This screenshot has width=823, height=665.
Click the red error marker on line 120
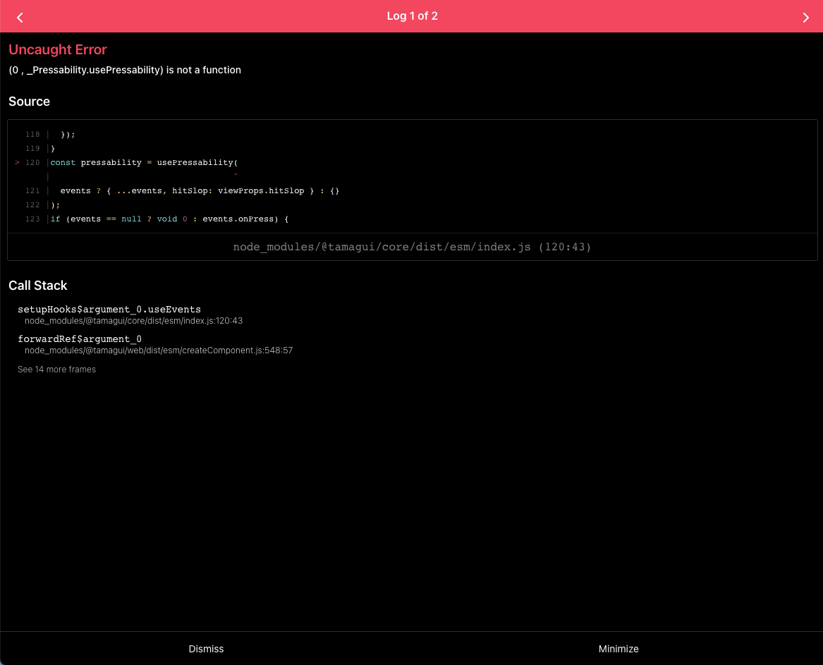17,162
